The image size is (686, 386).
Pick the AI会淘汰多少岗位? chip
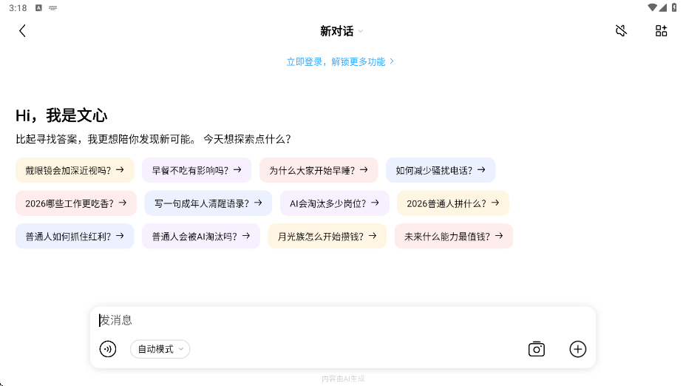pyautogui.click(x=335, y=203)
